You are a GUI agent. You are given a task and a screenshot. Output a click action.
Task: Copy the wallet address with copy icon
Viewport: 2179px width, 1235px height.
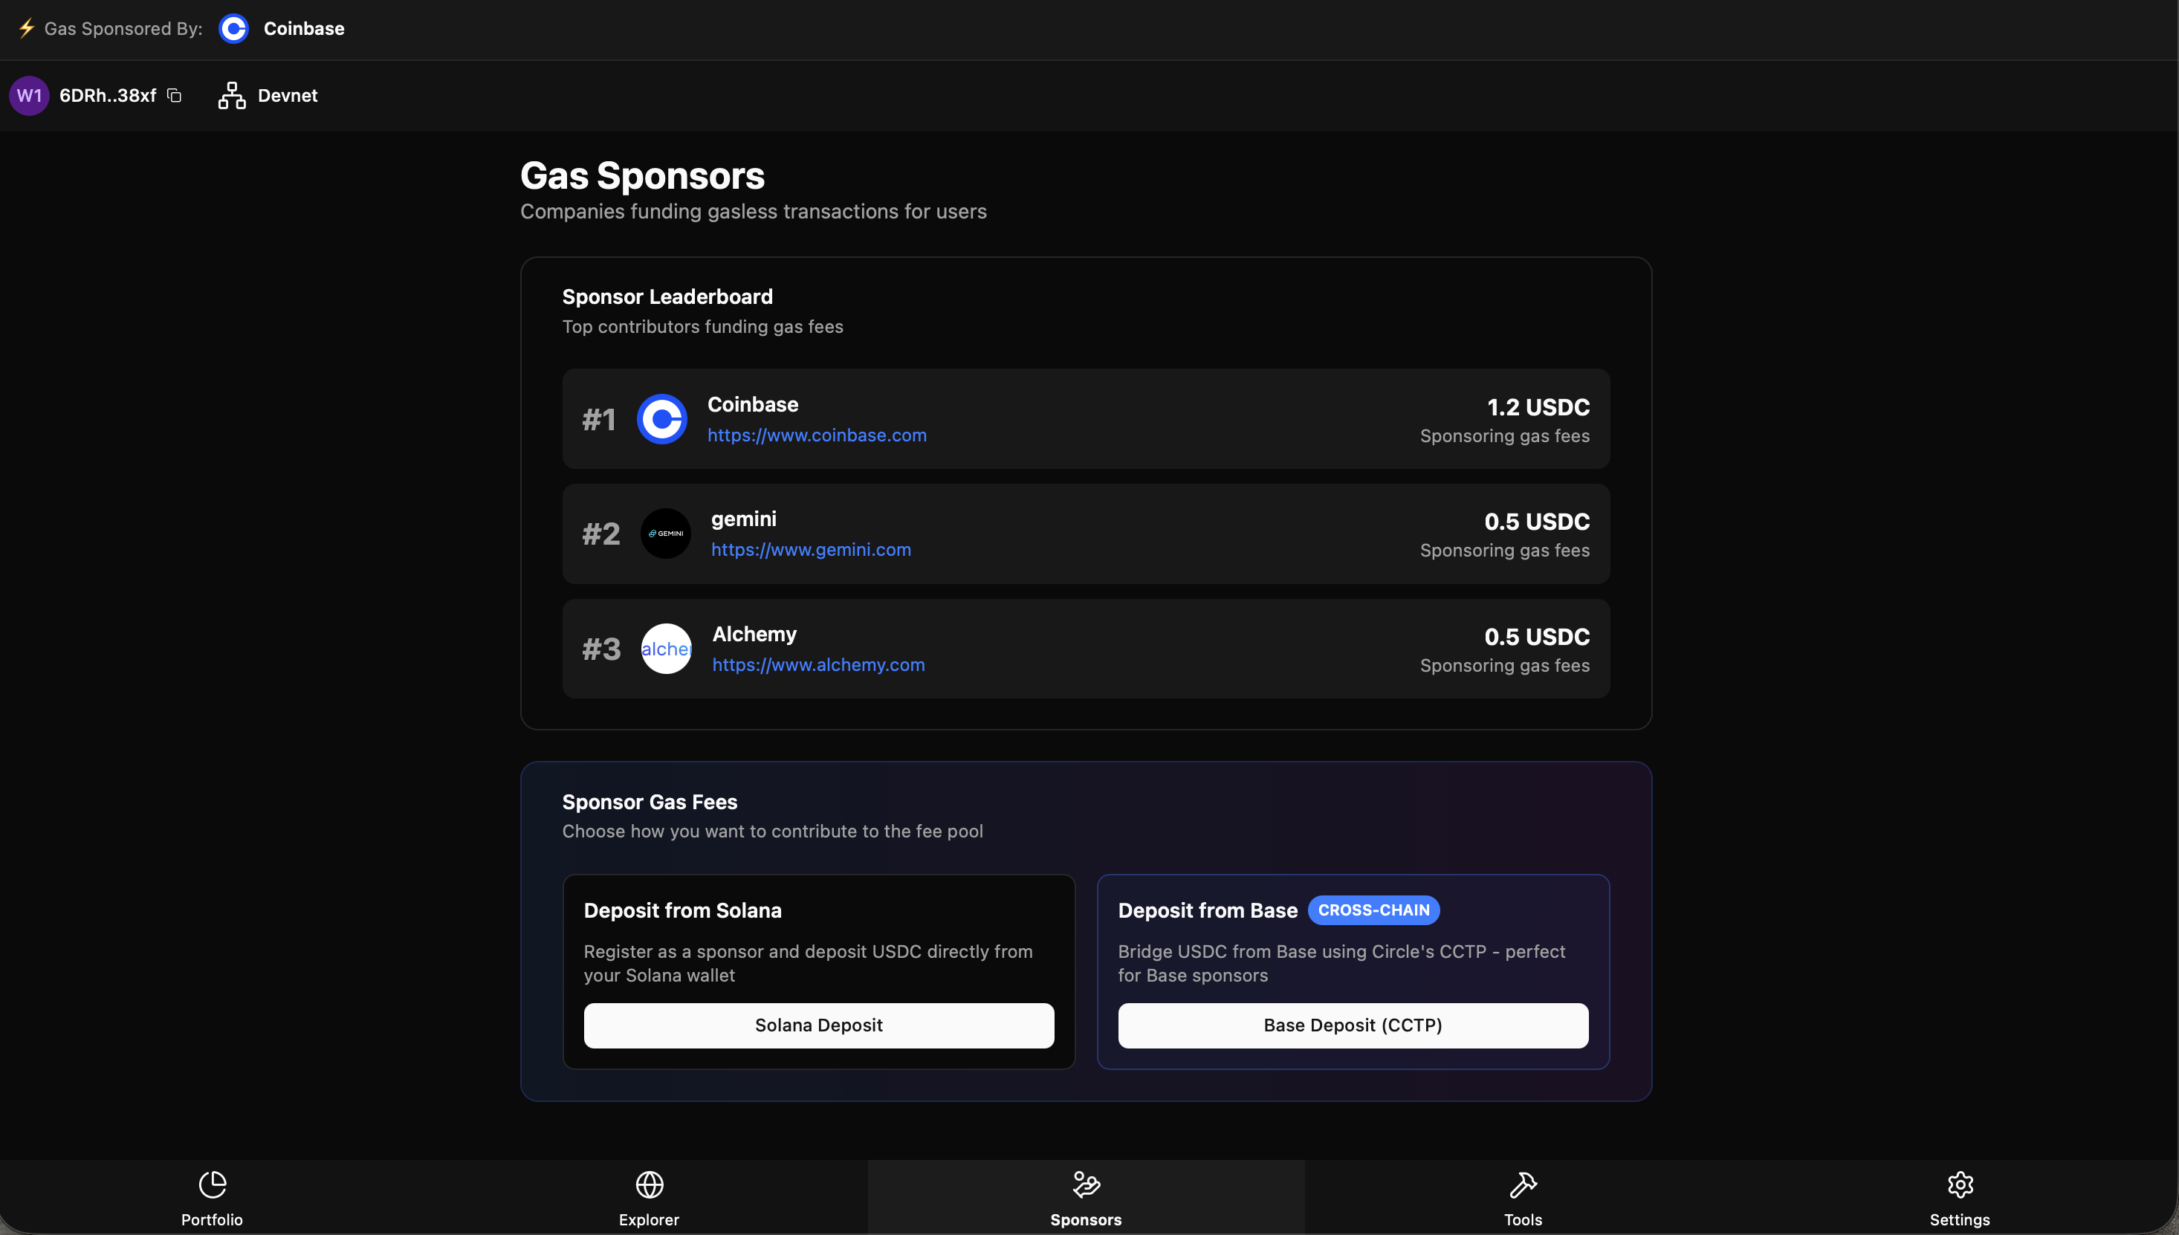tap(175, 96)
